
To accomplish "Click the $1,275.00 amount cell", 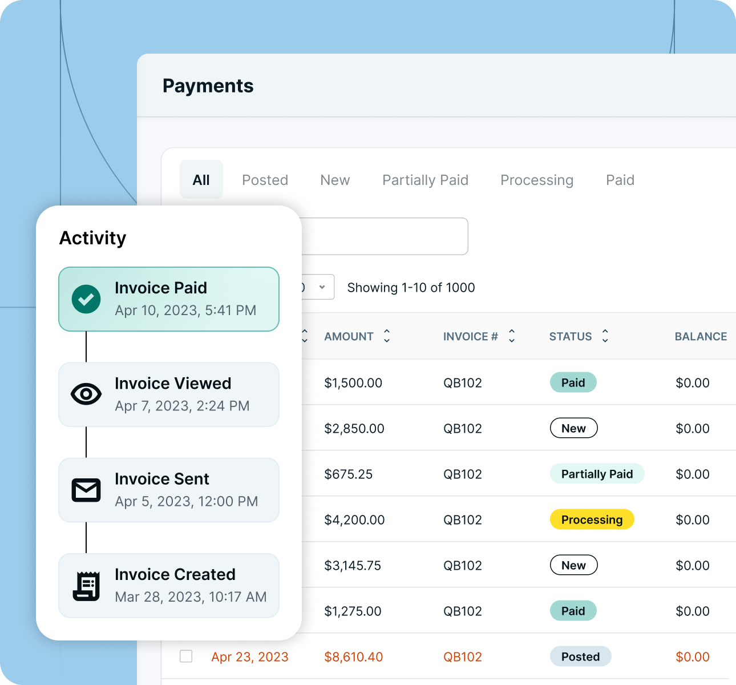I will point(353,611).
